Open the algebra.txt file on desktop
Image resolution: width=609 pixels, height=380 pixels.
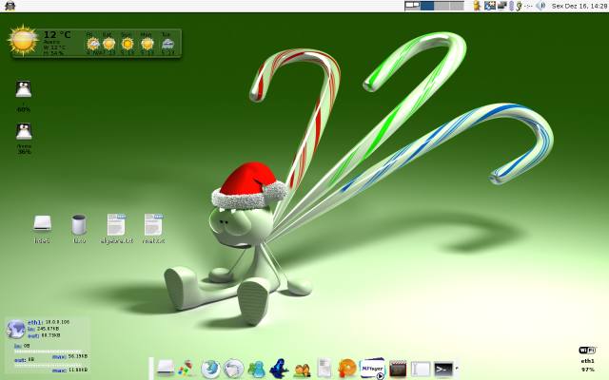pyautogui.click(x=116, y=224)
